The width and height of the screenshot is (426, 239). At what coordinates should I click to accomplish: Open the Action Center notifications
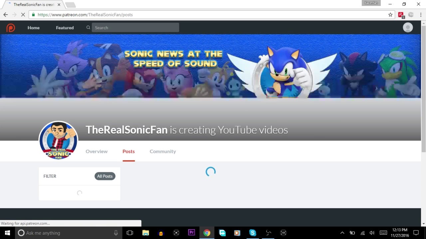(x=416, y=233)
